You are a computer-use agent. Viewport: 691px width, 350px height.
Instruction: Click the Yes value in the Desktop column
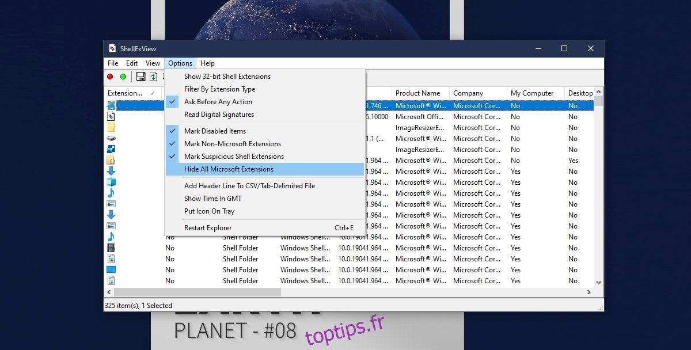(573, 161)
